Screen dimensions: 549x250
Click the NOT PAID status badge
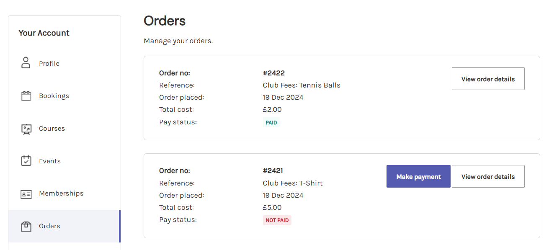pyautogui.click(x=277, y=220)
